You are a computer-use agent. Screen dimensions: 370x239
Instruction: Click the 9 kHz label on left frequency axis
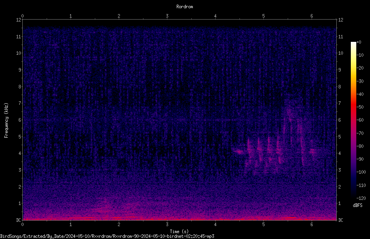(20, 70)
